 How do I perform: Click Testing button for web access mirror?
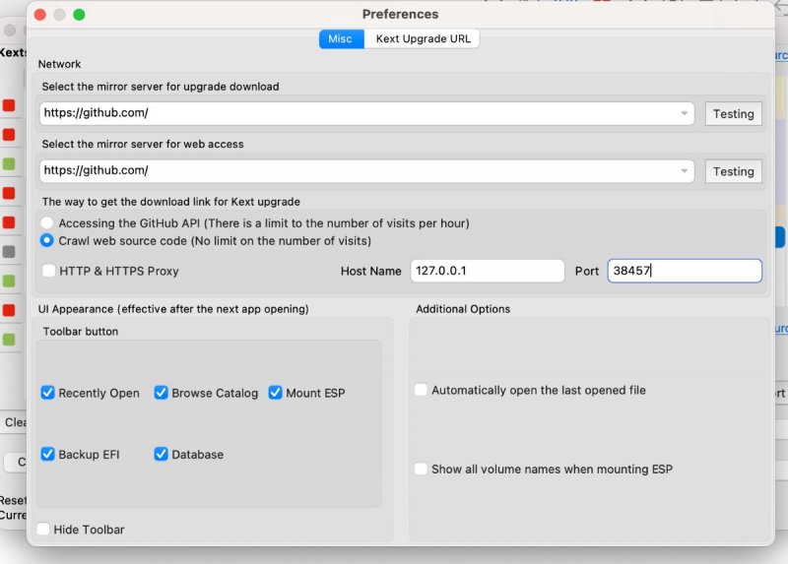[x=733, y=171]
